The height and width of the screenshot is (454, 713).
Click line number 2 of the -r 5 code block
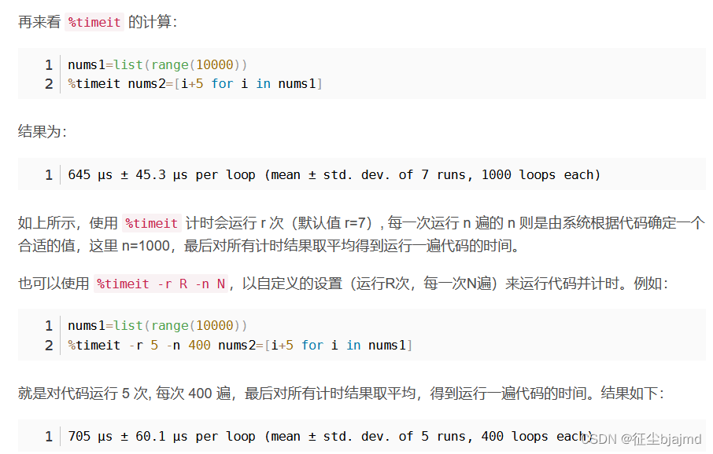(x=48, y=344)
